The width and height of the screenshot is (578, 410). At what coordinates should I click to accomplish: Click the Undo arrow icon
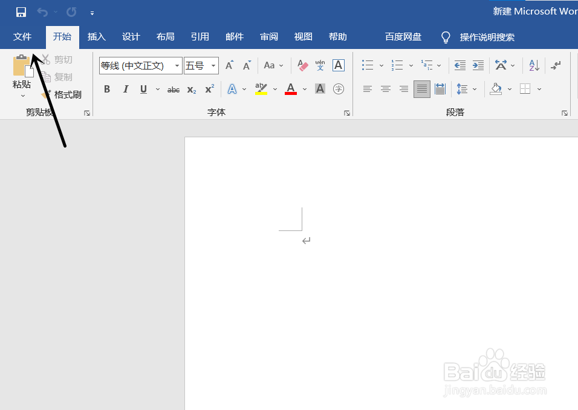[x=42, y=12]
